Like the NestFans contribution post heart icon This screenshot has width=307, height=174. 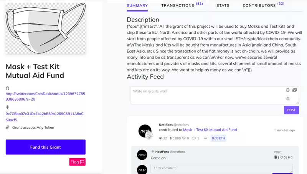(184, 138)
